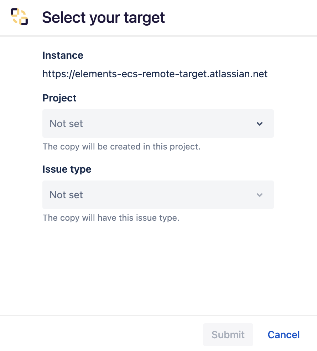The image size is (317, 351).
Task: Cancel the target selection dialog
Action: (x=284, y=335)
